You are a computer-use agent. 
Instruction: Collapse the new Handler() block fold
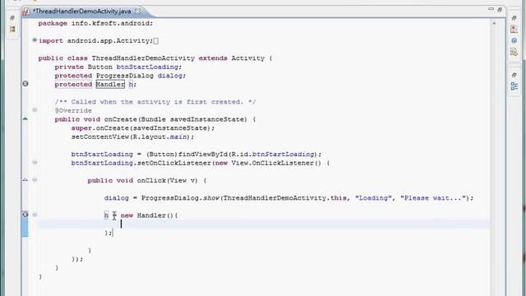pyautogui.click(x=35, y=215)
